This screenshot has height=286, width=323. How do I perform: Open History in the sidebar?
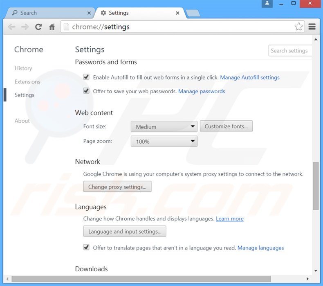tap(23, 68)
